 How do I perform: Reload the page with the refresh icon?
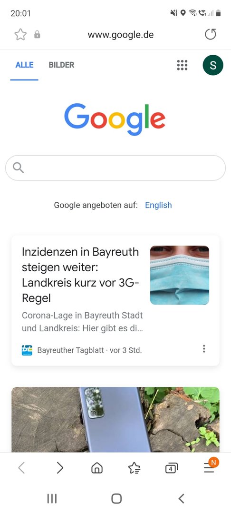click(x=211, y=34)
